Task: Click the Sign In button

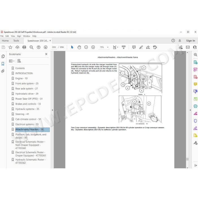Action: point(190,41)
